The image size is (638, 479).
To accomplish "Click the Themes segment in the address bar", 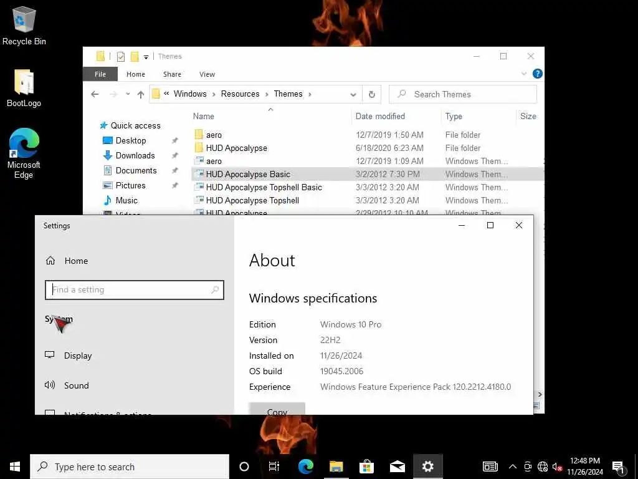I will [288, 94].
